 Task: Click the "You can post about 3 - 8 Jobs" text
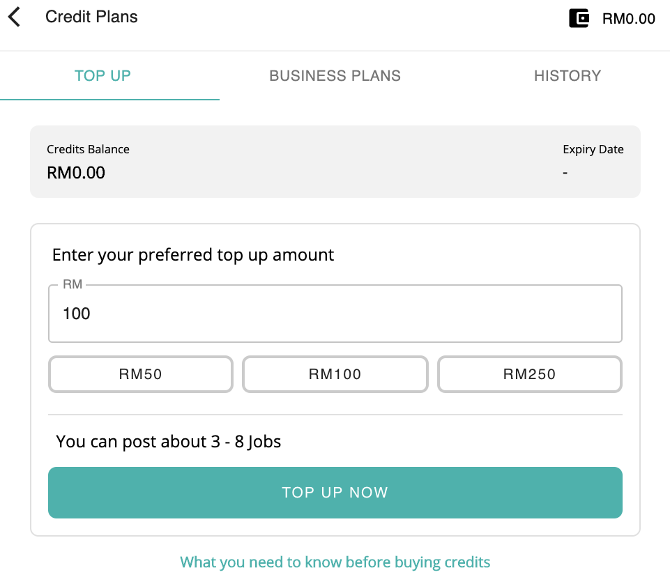[x=168, y=441]
